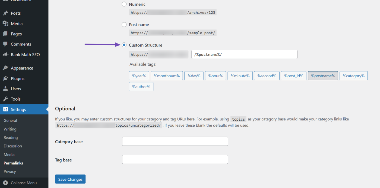
Task: Click the 'topics' code example
Action: [238, 119]
